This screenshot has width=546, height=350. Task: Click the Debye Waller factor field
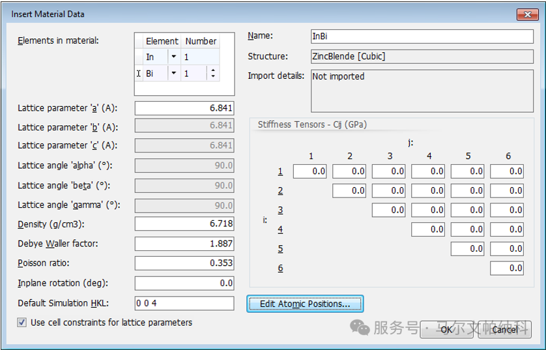click(184, 243)
